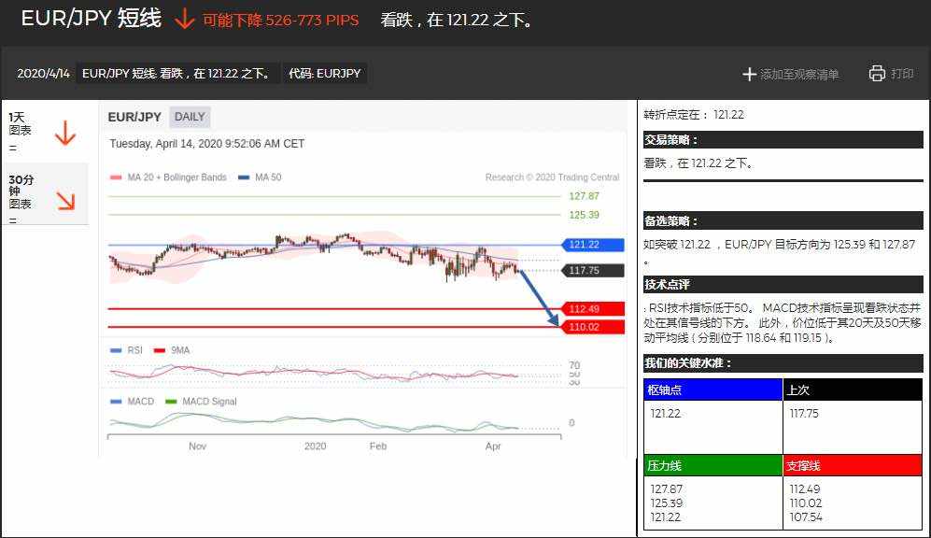Click the RSI legend marker
The height and width of the screenshot is (538, 931).
116,350
